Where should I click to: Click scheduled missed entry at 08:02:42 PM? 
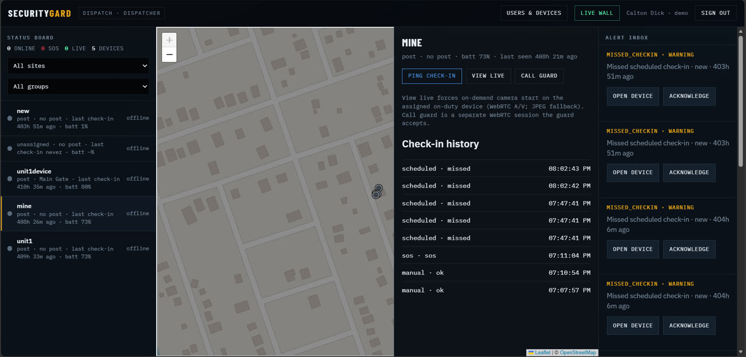[496, 186]
